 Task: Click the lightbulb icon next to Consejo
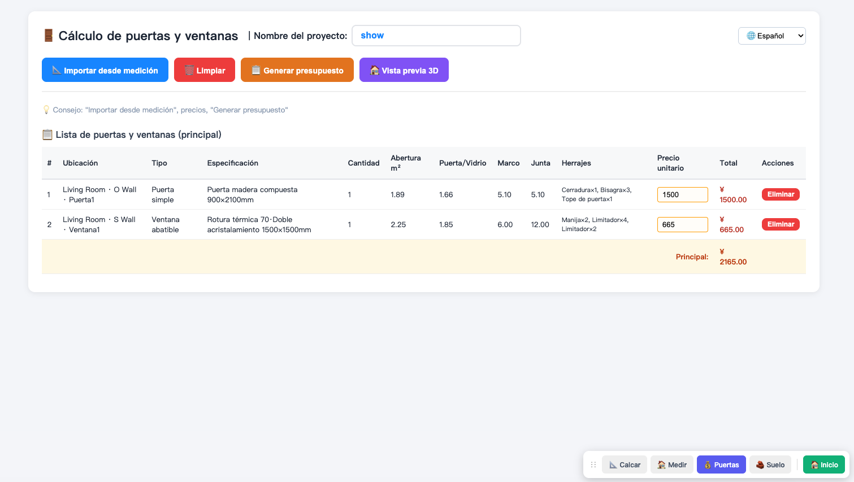pyautogui.click(x=46, y=110)
